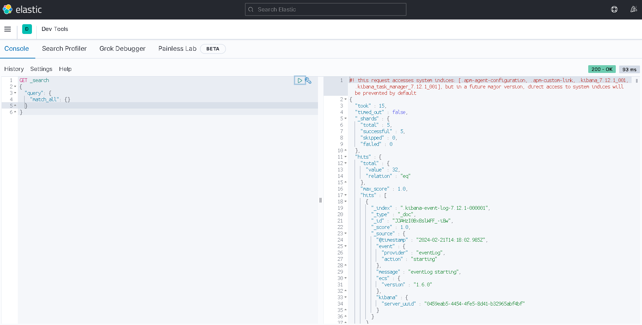Click the send request play icon
642x325 pixels.
coord(299,80)
